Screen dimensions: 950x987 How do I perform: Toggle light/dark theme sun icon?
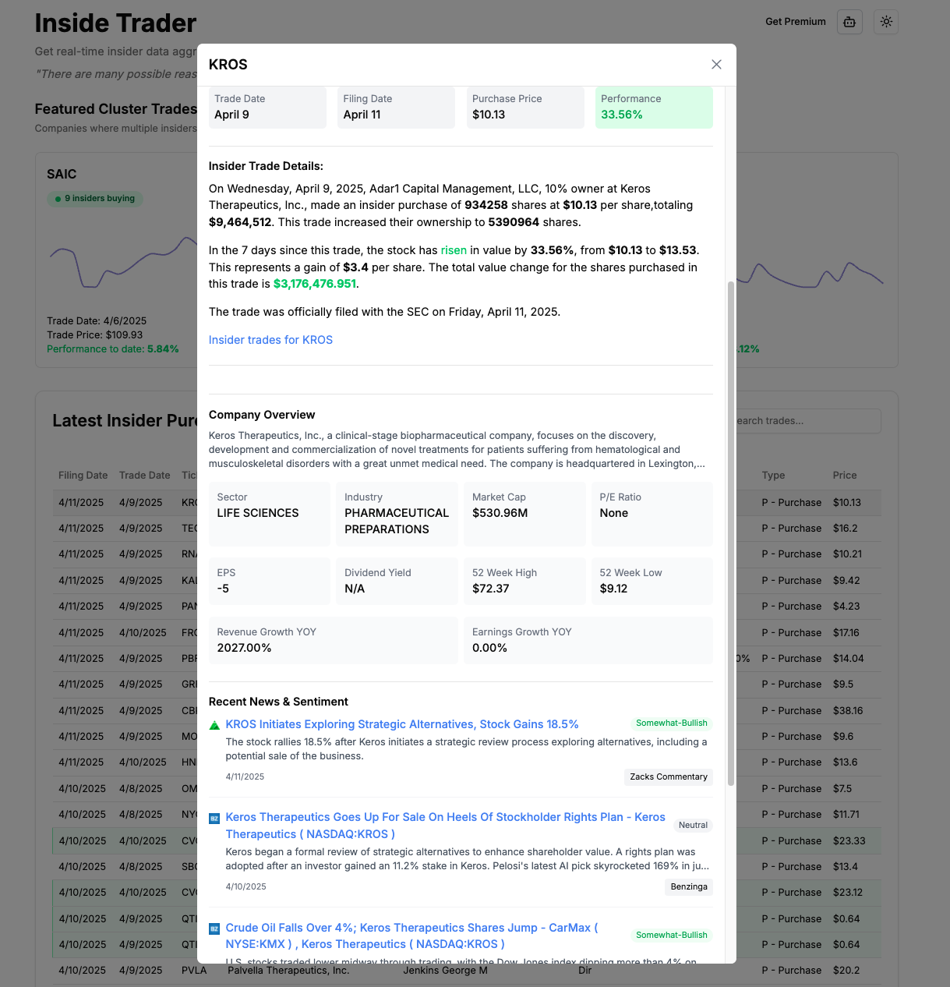[x=886, y=22]
